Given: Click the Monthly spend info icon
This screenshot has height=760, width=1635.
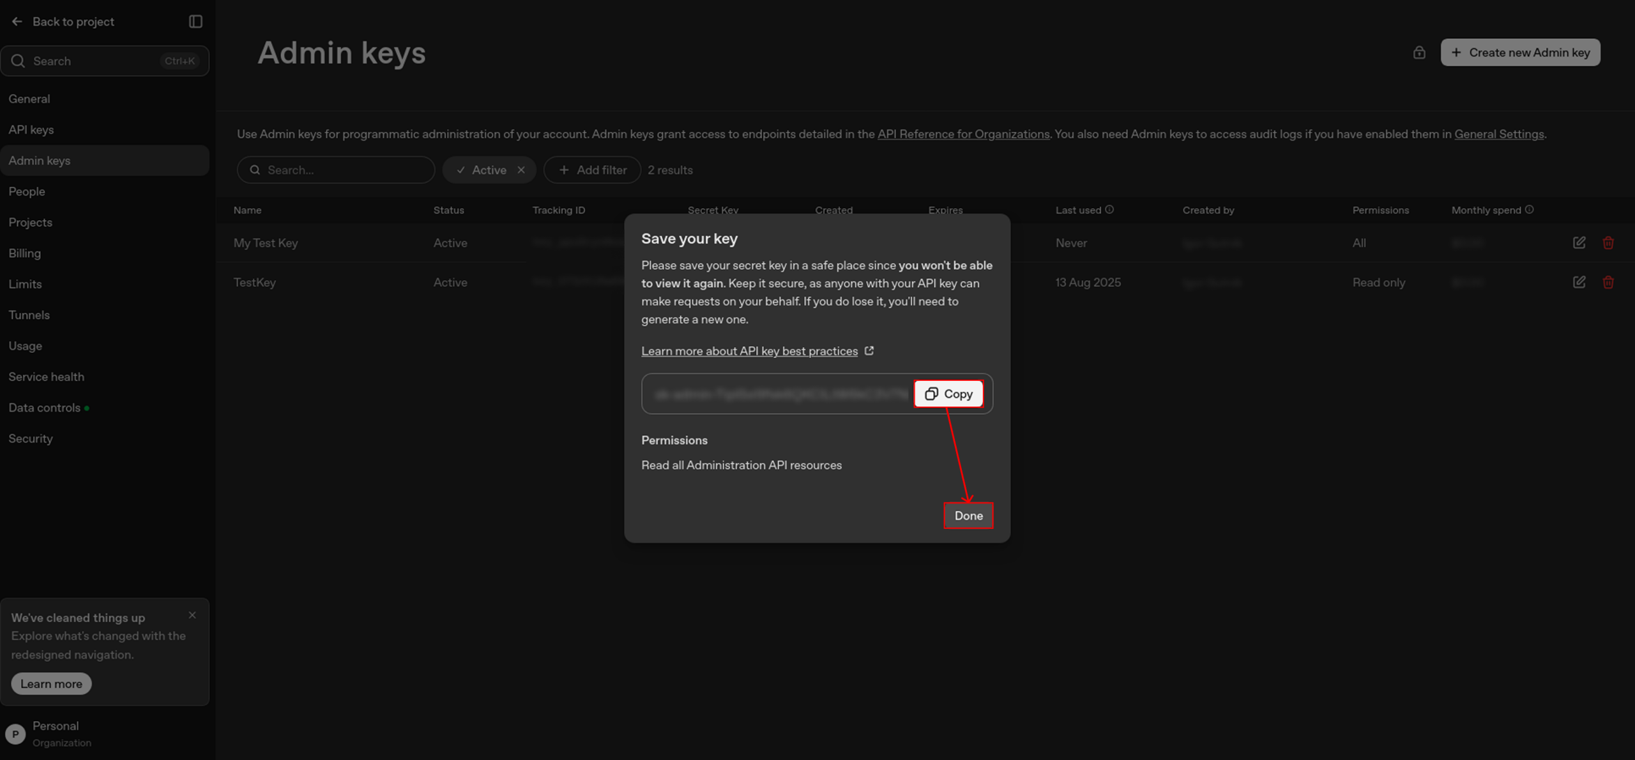Looking at the screenshot, I should (1529, 210).
